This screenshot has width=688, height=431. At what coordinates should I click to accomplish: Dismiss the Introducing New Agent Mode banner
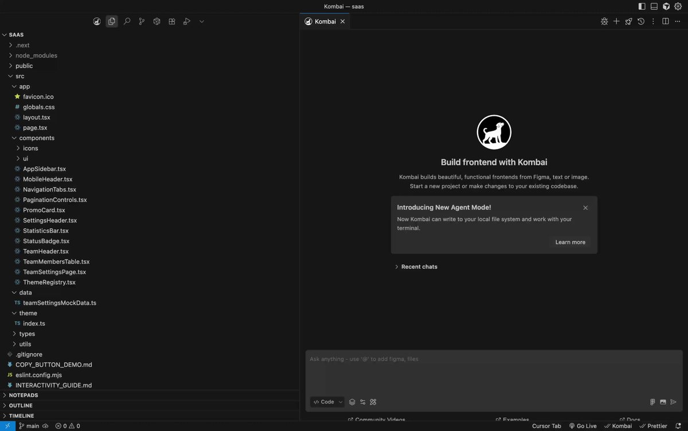pyautogui.click(x=585, y=207)
